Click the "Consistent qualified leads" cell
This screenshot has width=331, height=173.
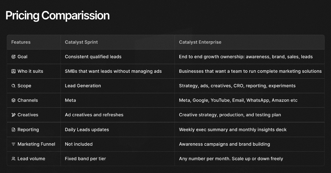click(x=93, y=57)
